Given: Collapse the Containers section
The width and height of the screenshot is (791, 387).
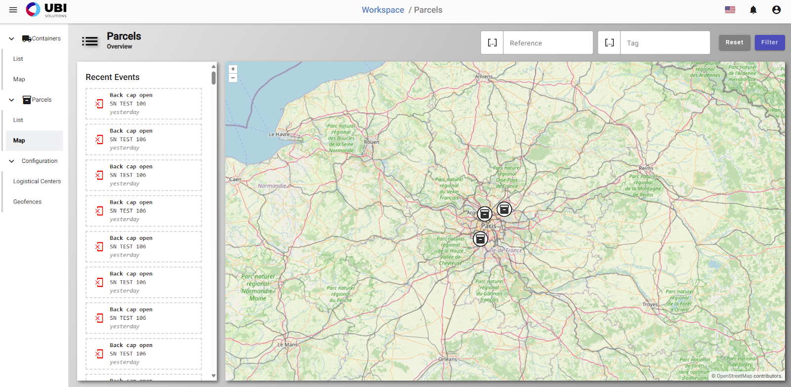Looking at the screenshot, I should point(11,39).
